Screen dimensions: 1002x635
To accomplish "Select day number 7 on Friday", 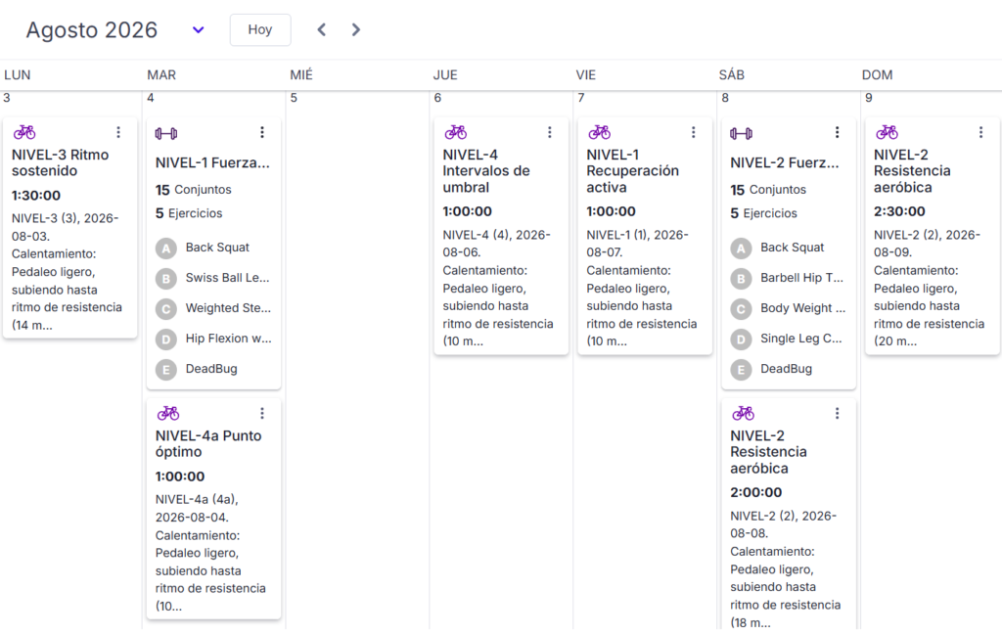I will point(581,98).
